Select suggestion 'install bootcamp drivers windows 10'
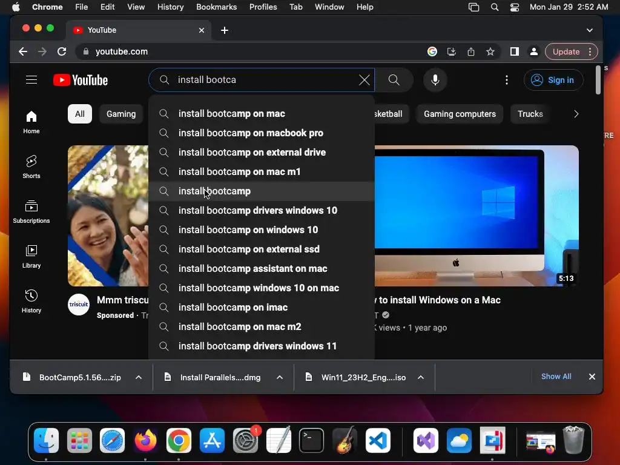This screenshot has width=620, height=465. pyautogui.click(x=262, y=210)
